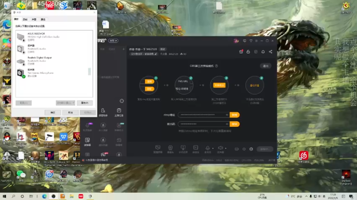Select Yeti Stereo Microphone speaker device
Viewport: 357px width, 200px height.
54,73
